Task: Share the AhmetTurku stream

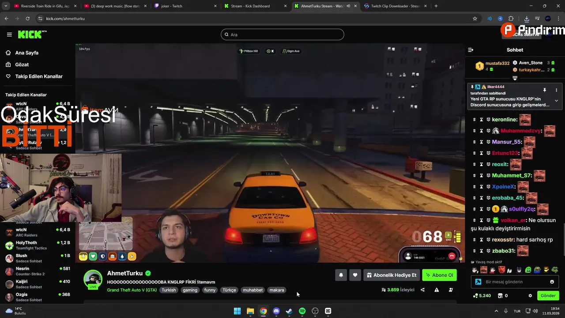Action: coord(422,290)
